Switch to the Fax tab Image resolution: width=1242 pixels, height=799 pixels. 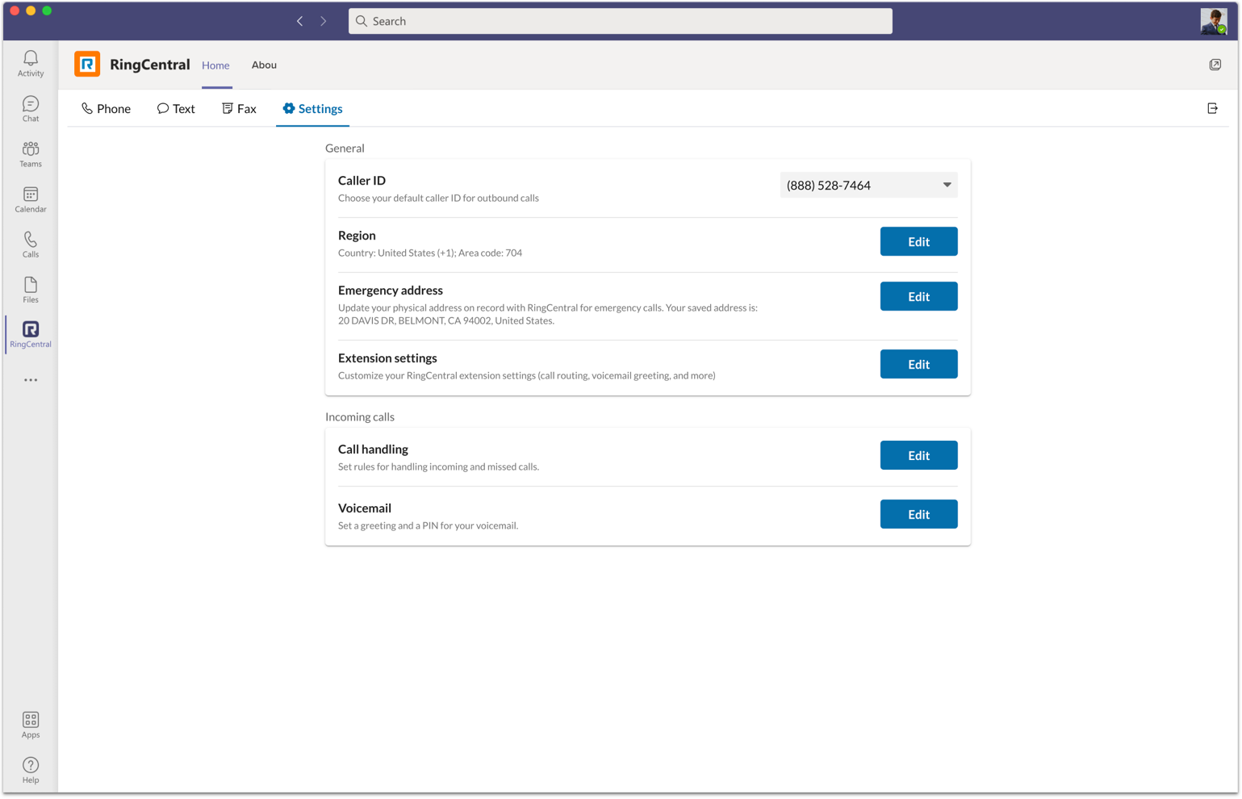point(239,108)
